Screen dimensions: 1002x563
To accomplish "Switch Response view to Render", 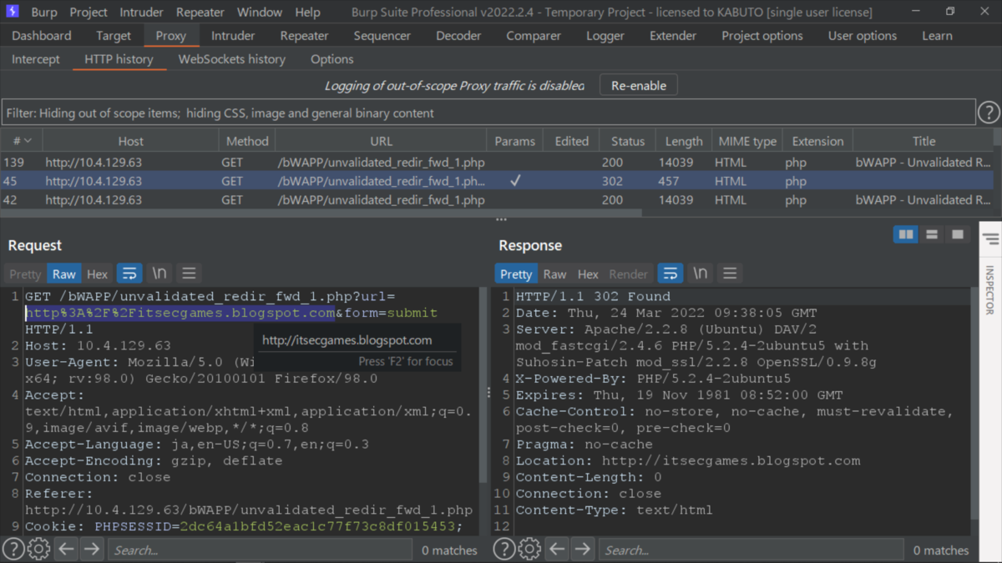I will (x=629, y=274).
